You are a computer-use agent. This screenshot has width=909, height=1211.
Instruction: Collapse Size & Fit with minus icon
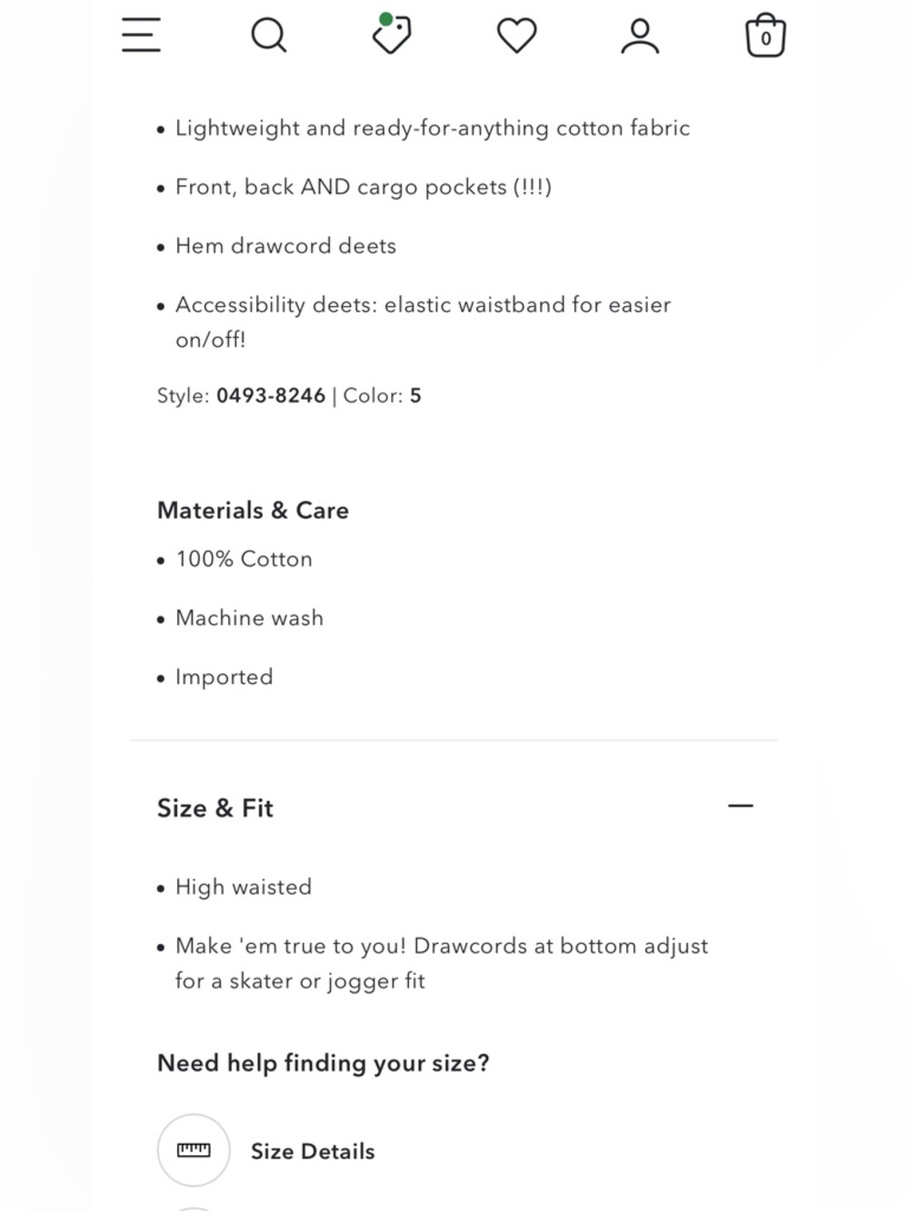point(741,806)
